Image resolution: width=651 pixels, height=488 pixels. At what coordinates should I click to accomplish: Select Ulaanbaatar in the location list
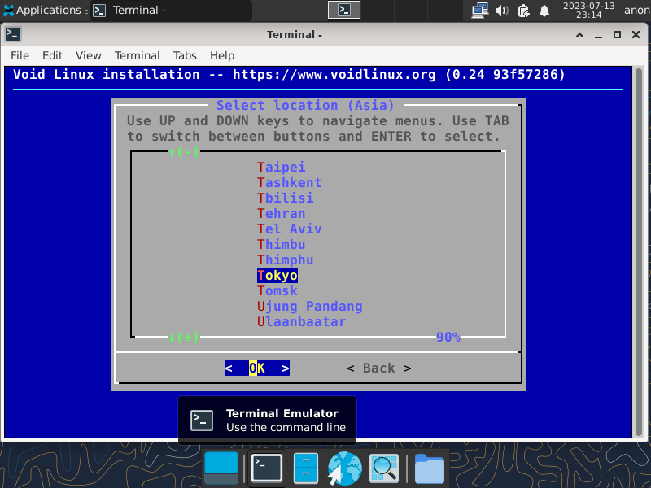(301, 321)
